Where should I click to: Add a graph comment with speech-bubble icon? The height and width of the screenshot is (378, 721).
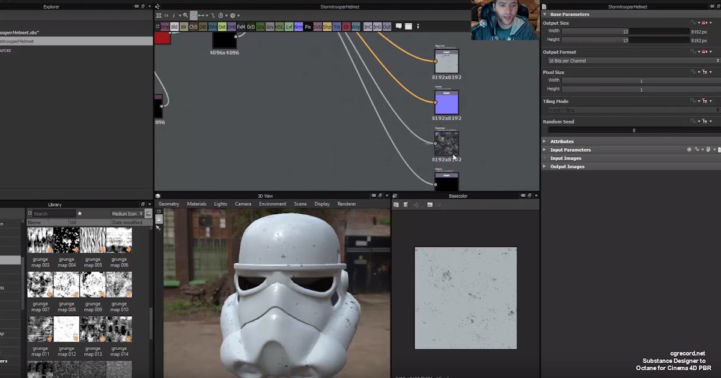tap(398, 26)
